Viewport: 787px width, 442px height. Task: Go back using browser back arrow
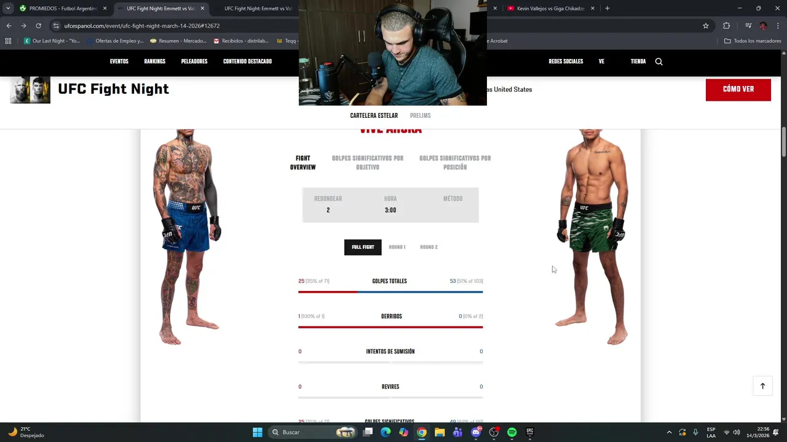pyautogui.click(x=9, y=26)
